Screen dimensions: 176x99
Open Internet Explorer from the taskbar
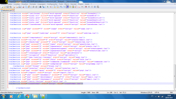19,96
